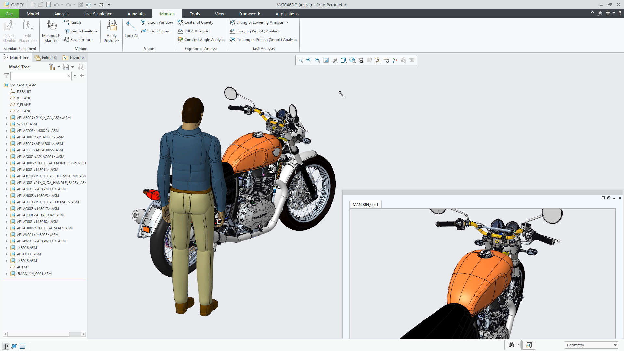This screenshot has height=351, width=624.
Task: Run Pushing or Pulling (Snook) Analysis
Action: coord(263,40)
